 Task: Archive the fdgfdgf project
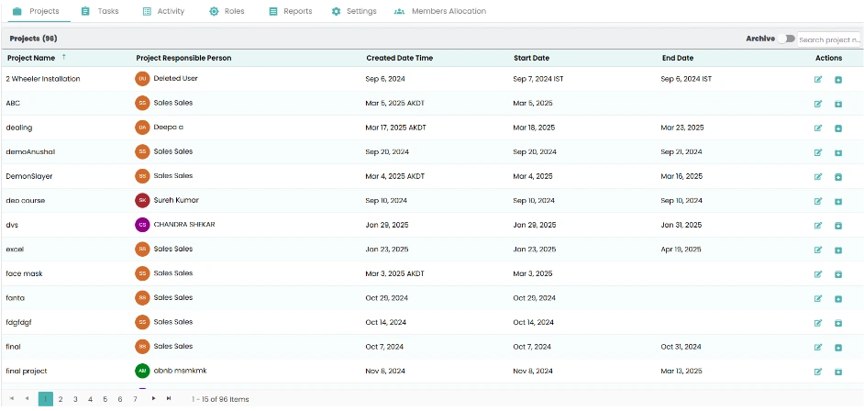coord(838,323)
